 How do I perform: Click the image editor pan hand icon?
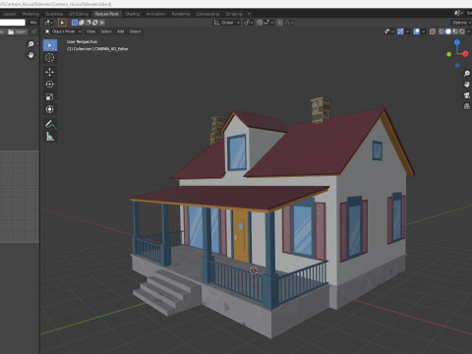pos(30,55)
